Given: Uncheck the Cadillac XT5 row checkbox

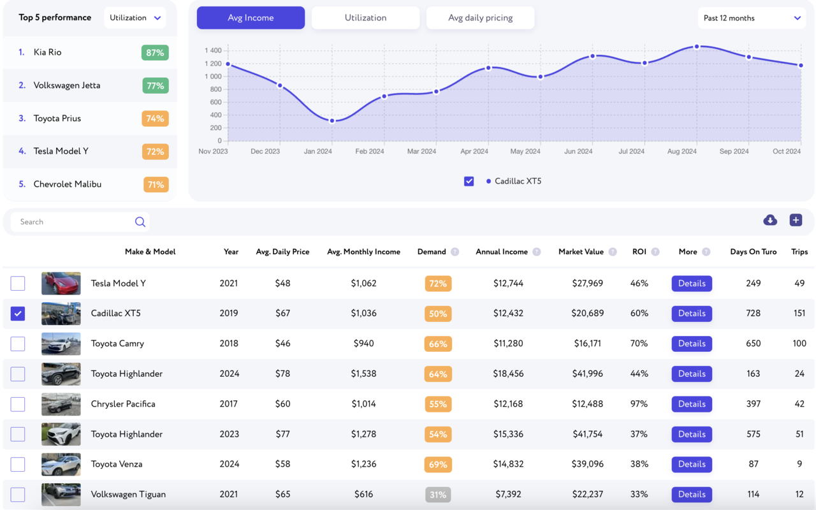Looking at the screenshot, I should point(18,313).
